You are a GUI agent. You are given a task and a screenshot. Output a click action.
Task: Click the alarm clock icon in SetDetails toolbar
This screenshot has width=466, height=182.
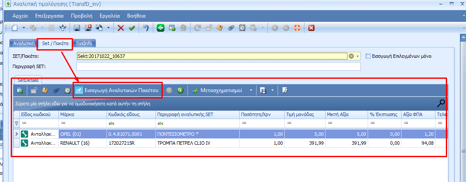pos(67,90)
